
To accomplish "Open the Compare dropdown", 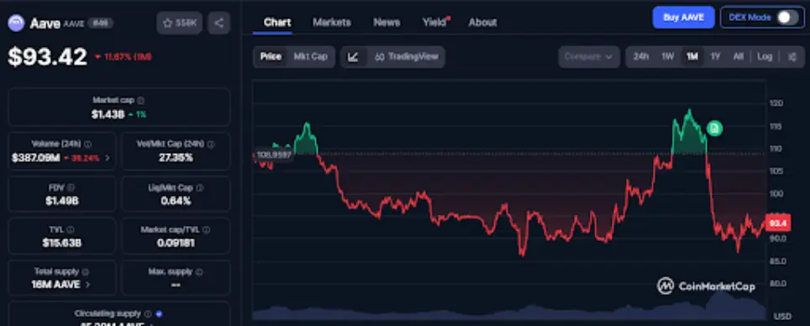I will (589, 57).
